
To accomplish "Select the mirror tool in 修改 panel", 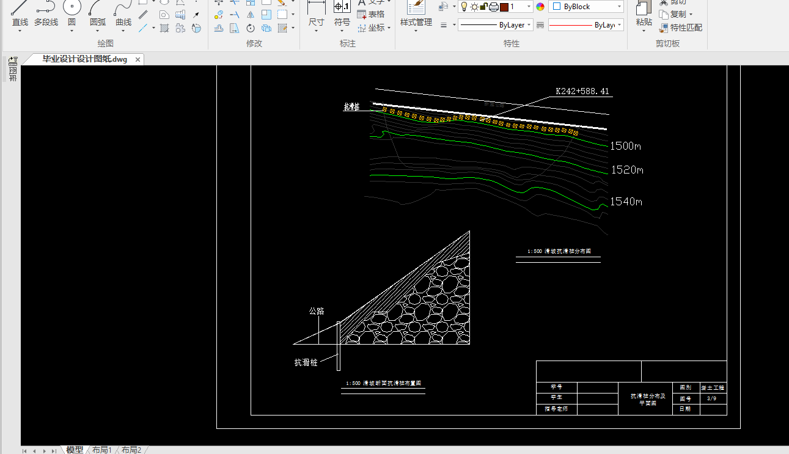I will 251,15.
